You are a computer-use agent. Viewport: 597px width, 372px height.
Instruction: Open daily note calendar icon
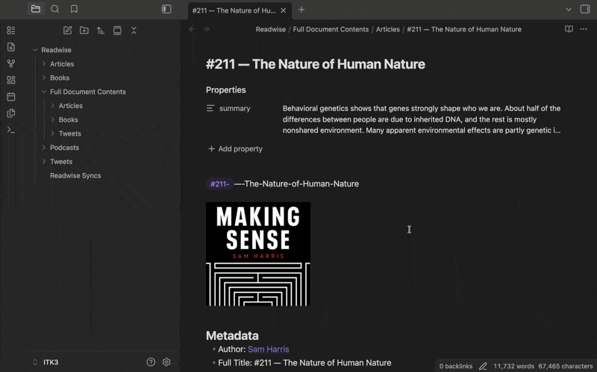10,97
